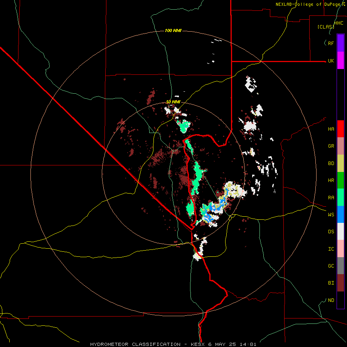Screen dimensions: 347x347
Task: Click the "UK" legend label
Action: point(331,61)
